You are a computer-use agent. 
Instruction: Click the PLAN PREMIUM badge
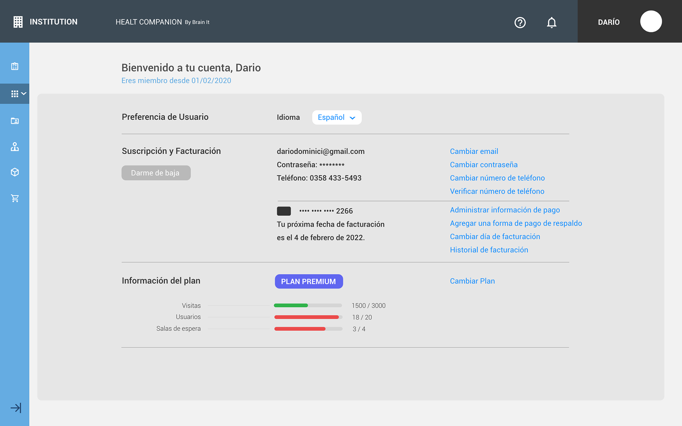pyautogui.click(x=308, y=282)
